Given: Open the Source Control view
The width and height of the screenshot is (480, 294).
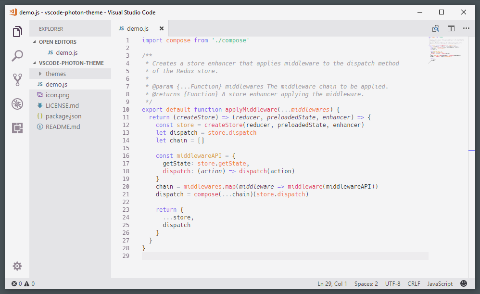Looking at the screenshot, I should (x=17, y=79).
